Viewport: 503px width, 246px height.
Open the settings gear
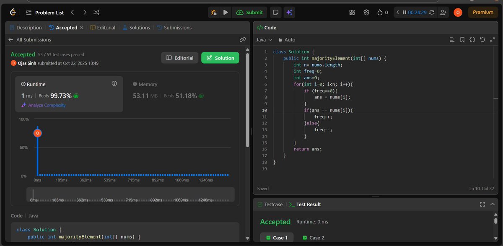click(x=366, y=13)
